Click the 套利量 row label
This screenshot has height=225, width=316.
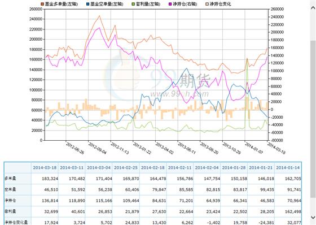coord(11,211)
